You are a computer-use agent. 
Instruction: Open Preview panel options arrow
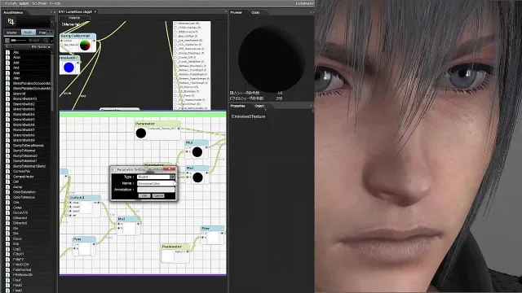[311, 12]
